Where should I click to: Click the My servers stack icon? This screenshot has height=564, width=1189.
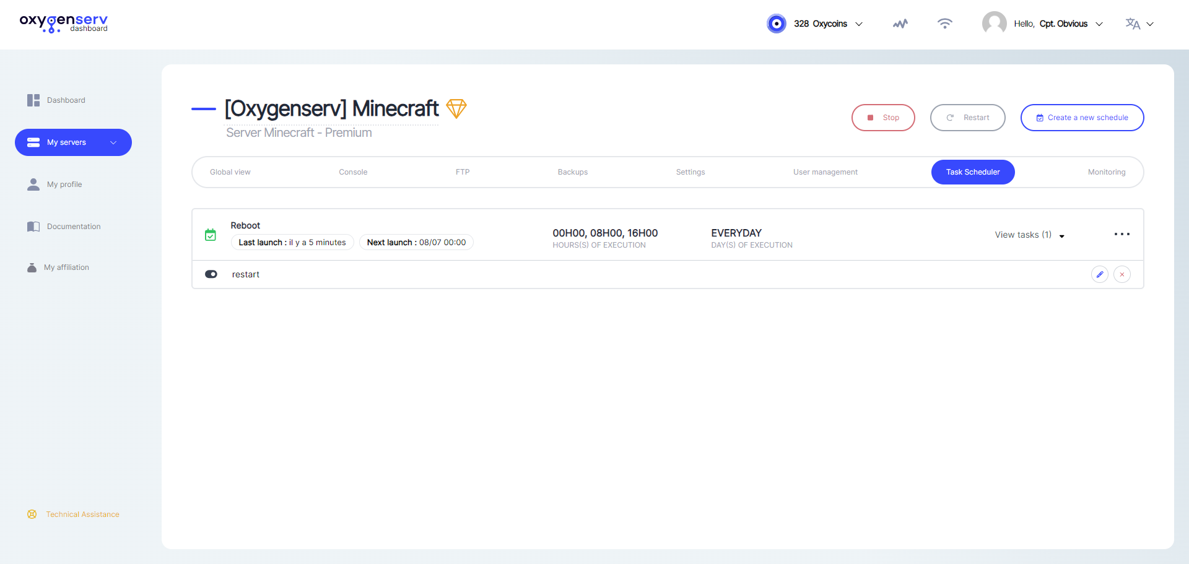33,142
